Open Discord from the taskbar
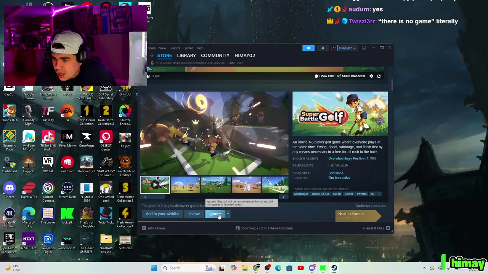 click(312, 268)
